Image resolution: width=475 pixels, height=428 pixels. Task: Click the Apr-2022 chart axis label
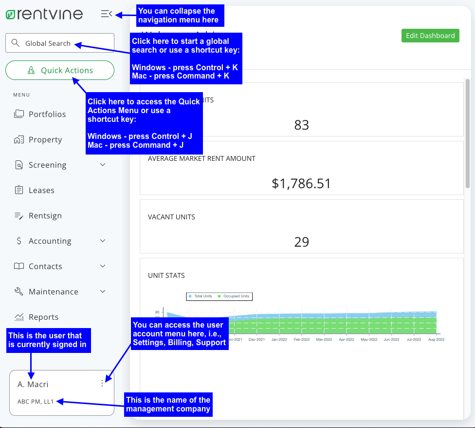[346, 339]
